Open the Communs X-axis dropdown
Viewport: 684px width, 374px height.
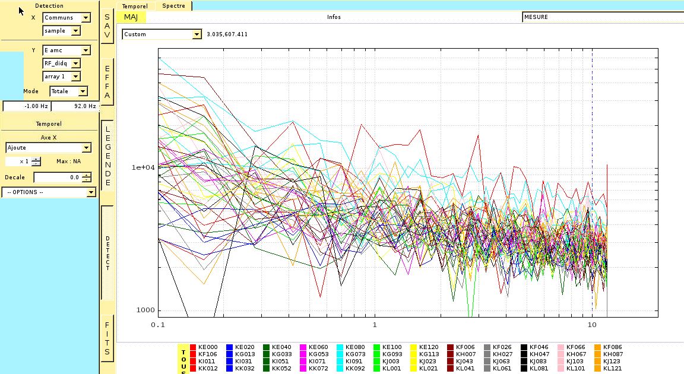[x=66, y=17]
